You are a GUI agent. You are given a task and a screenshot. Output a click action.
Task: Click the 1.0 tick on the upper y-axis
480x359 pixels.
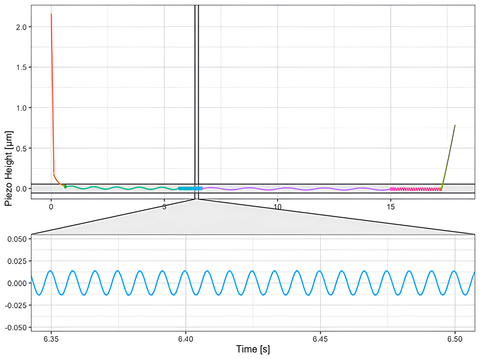point(22,108)
